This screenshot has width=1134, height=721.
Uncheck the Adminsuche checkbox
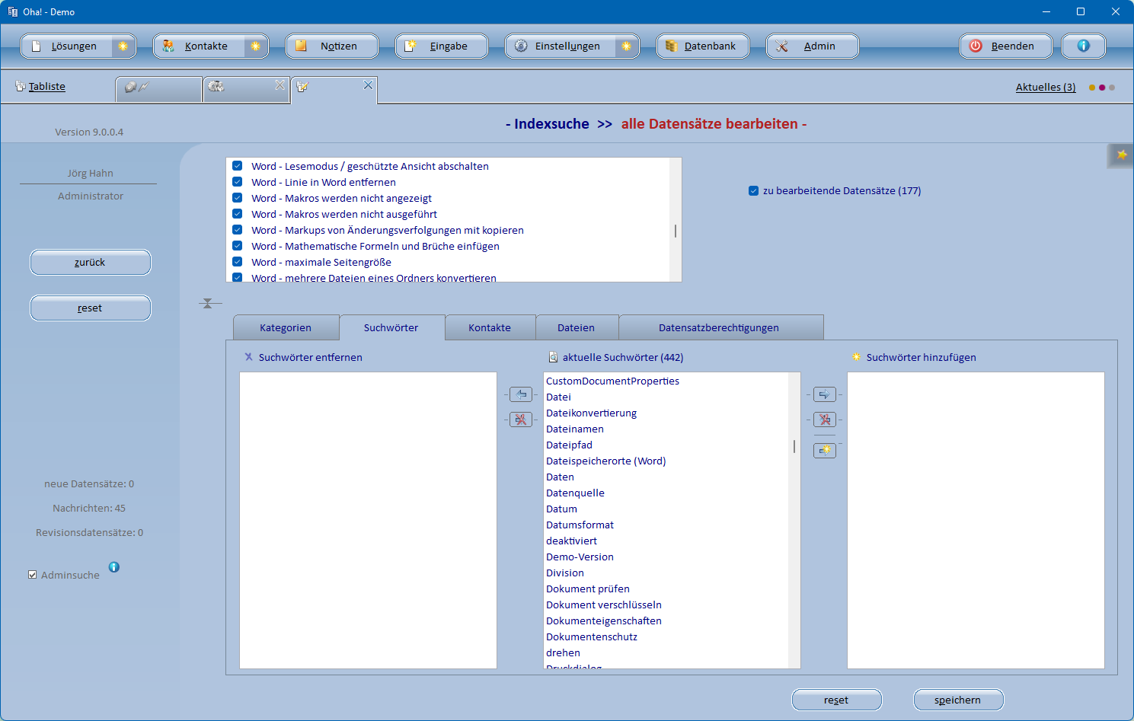coord(33,575)
